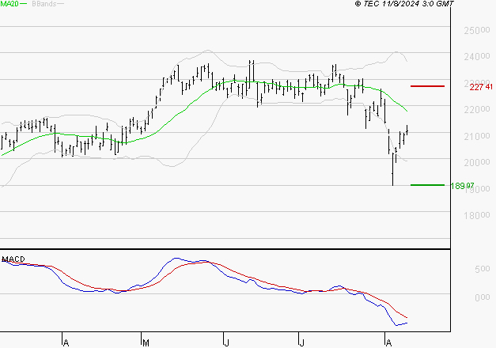The height and width of the screenshot is (348, 496).
Task: Click the 250.00 price axis label
Action: 477,31
